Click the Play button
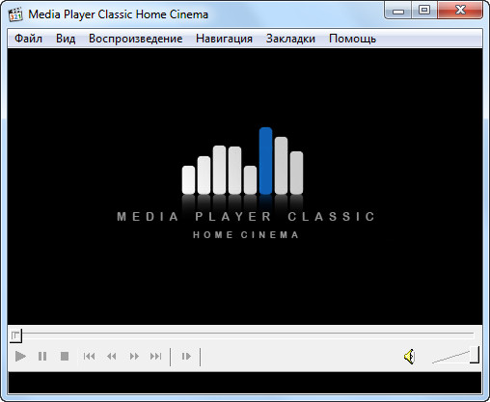Viewport: 490px width, 402px height. [20, 357]
